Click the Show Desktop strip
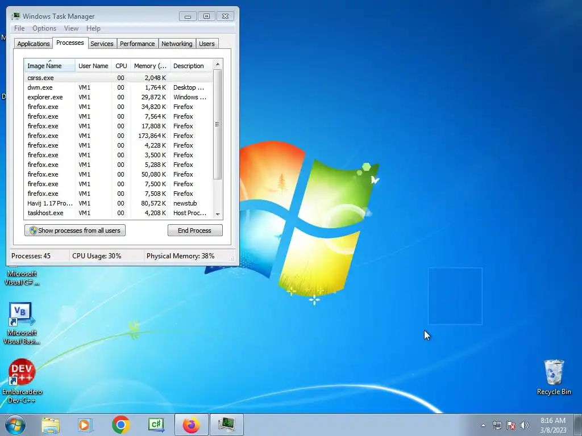 click(578, 425)
